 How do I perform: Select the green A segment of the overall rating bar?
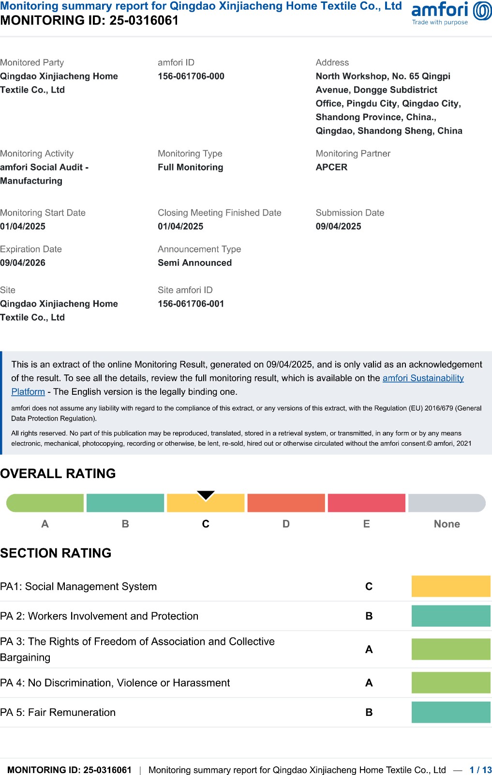(x=45, y=503)
